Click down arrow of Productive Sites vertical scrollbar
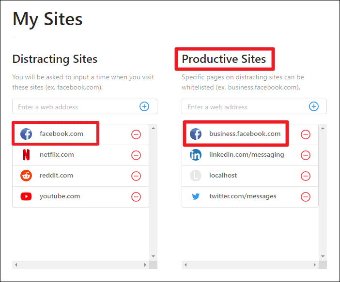Image resolution: width=340 pixels, height=282 pixels. coord(323,256)
